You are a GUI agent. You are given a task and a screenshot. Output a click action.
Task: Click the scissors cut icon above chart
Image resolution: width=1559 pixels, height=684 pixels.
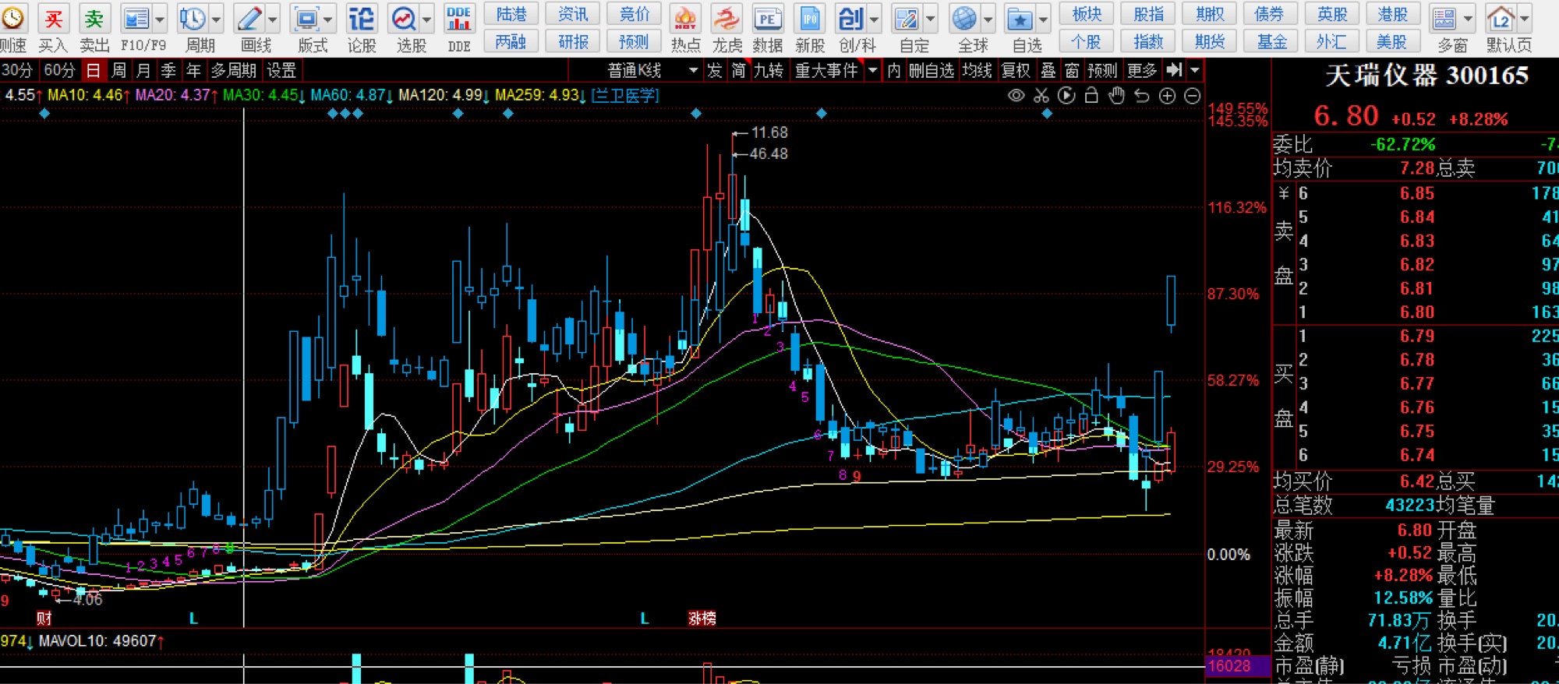pyautogui.click(x=1041, y=96)
